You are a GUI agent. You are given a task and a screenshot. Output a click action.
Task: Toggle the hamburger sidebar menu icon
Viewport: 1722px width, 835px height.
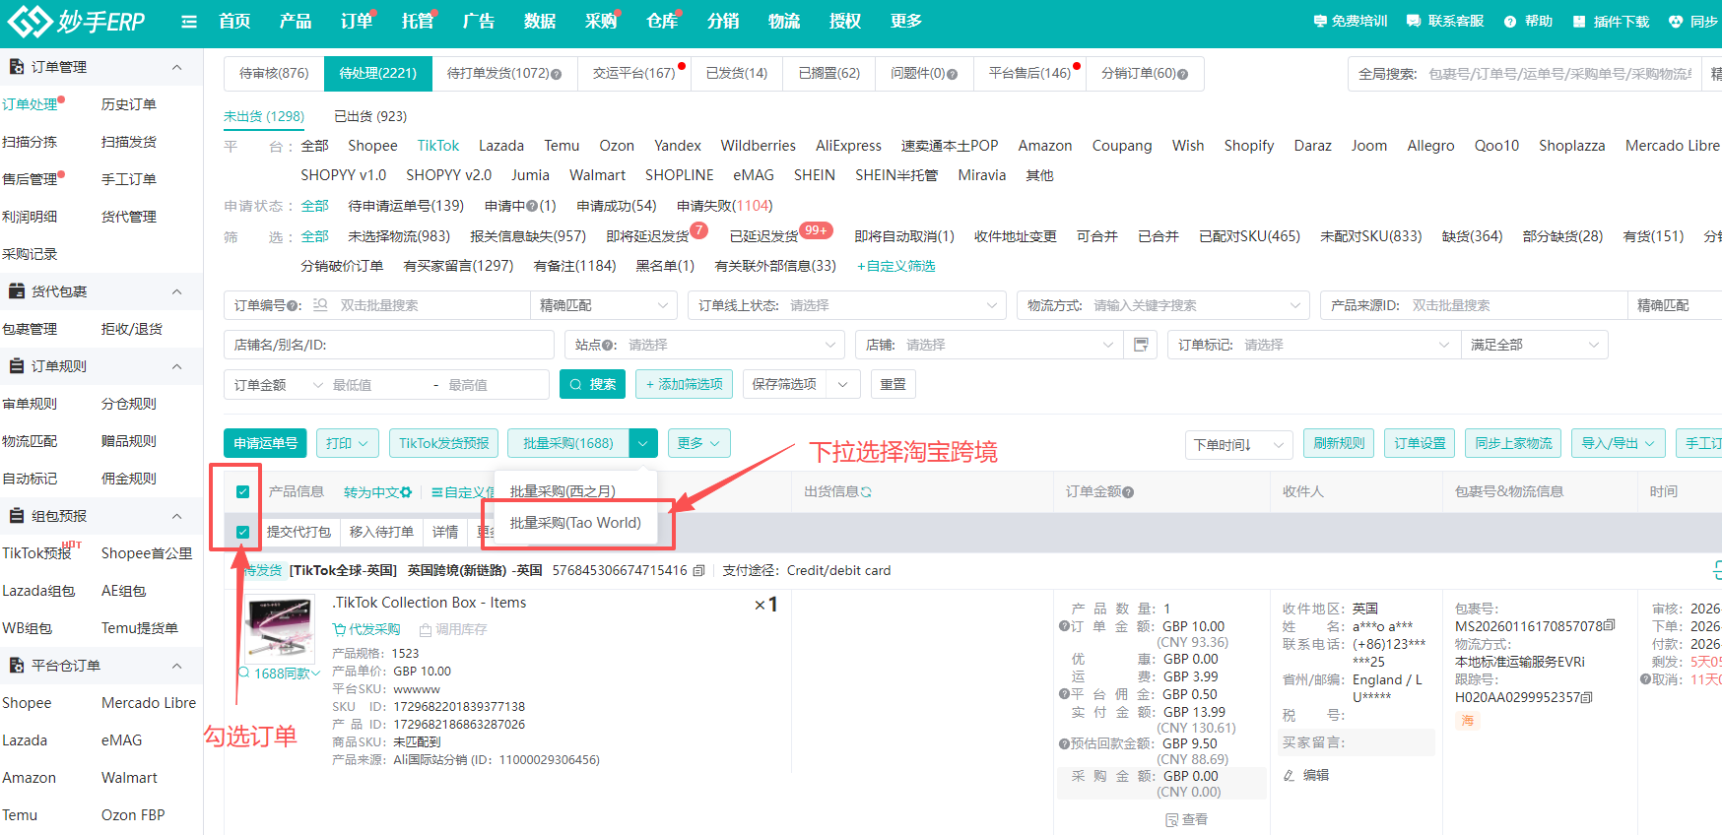(x=189, y=22)
